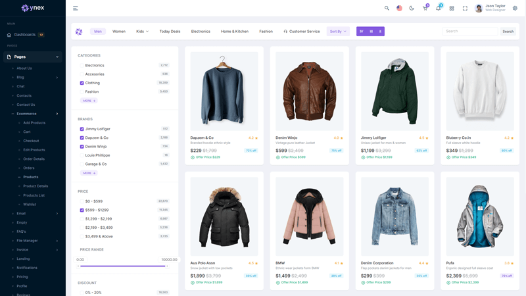Uncheck the Jimmy Lolfiger brand
The height and width of the screenshot is (296, 526).
(82, 130)
